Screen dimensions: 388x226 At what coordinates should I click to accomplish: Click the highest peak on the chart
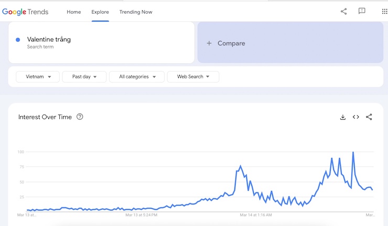point(353,152)
